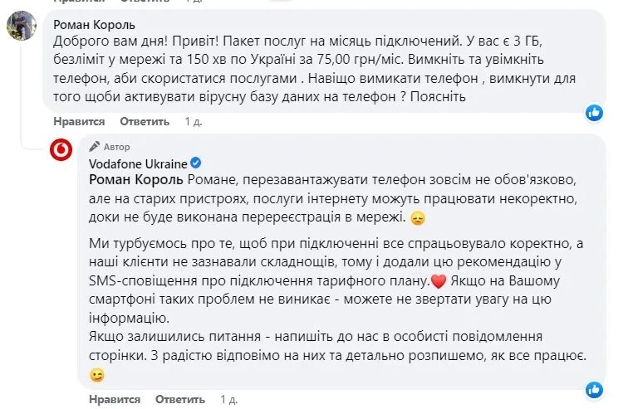
Task: Click the Роман Король mention in Vodafone's reply
Action: 136,180
